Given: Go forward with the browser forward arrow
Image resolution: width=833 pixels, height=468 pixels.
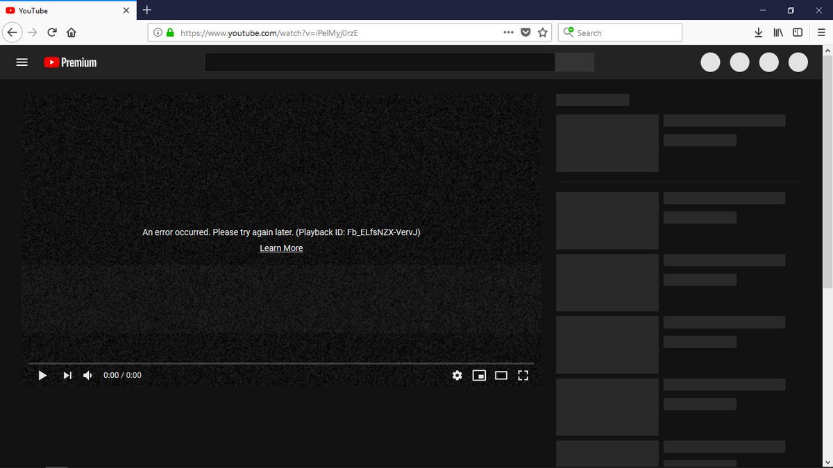Looking at the screenshot, I should click(33, 33).
